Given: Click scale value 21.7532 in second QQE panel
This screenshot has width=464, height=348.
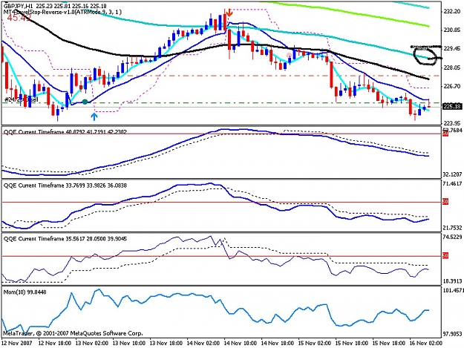Looking at the screenshot, I should click(452, 228).
